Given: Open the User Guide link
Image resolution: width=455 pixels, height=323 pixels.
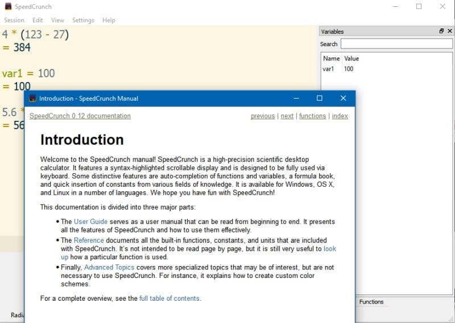Looking at the screenshot, I should point(90,222).
